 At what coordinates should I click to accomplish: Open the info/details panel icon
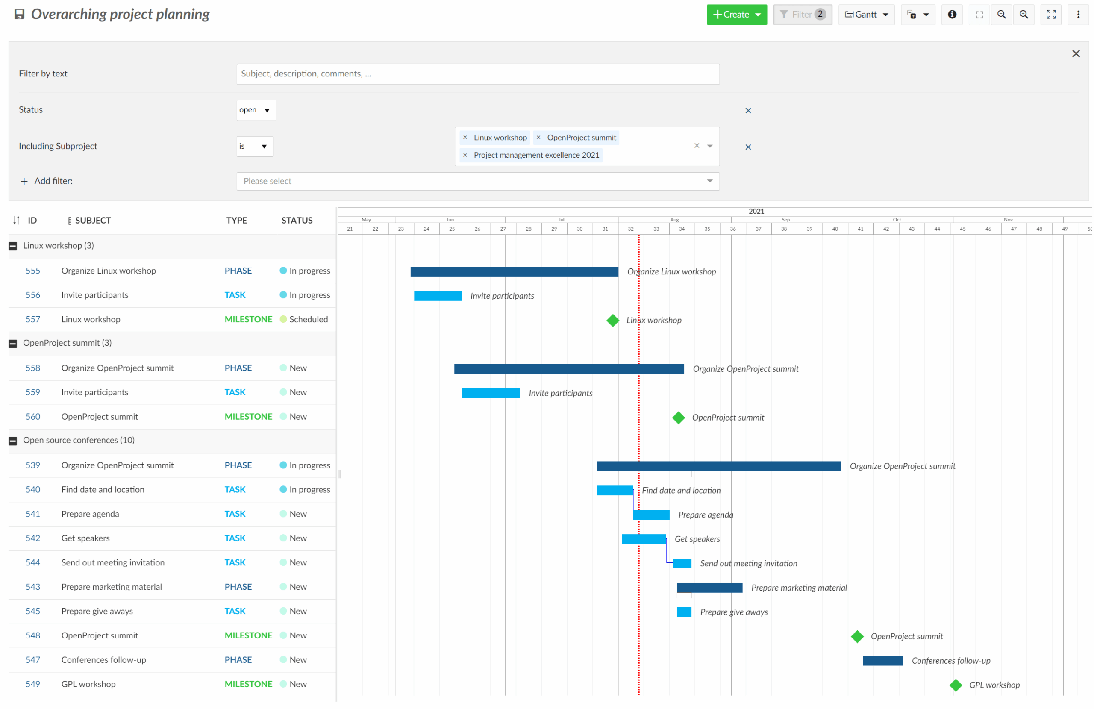point(952,14)
